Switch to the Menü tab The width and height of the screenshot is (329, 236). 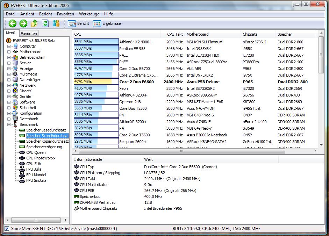[11, 33]
